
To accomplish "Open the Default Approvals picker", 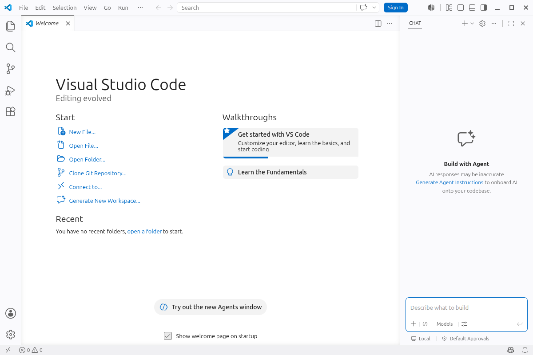I will pos(465,339).
